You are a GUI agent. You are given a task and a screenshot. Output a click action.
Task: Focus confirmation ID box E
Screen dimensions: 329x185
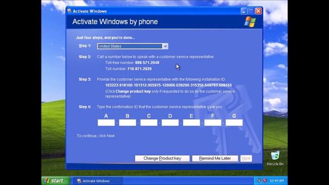pyautogui.click(x=191, y=123)
